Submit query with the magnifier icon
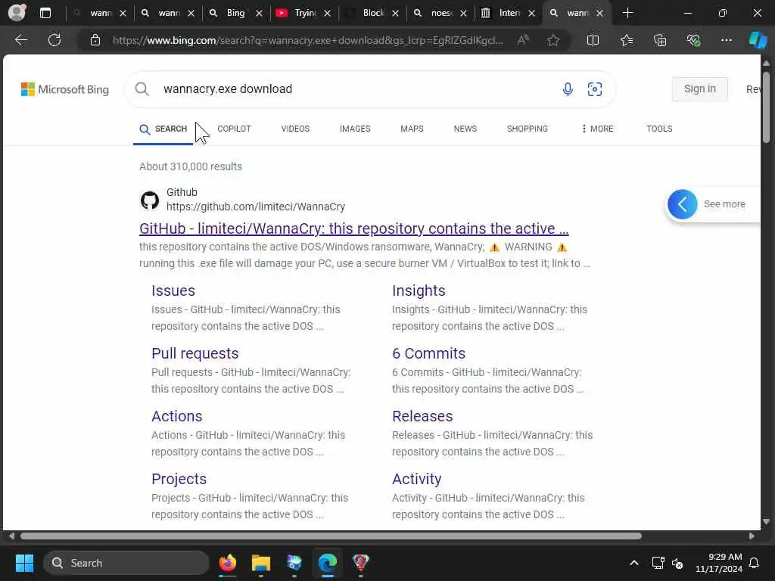The width and height of the screenshot is (775, 581). click(142, 89)
